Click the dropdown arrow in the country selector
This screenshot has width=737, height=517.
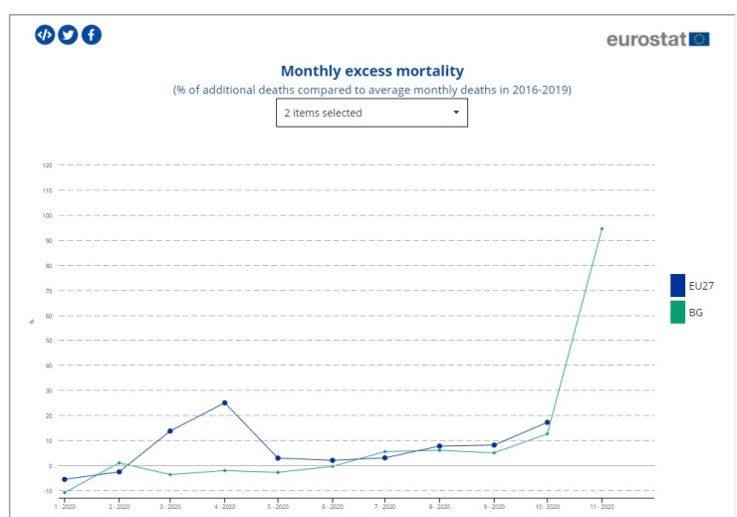[456, 113]
